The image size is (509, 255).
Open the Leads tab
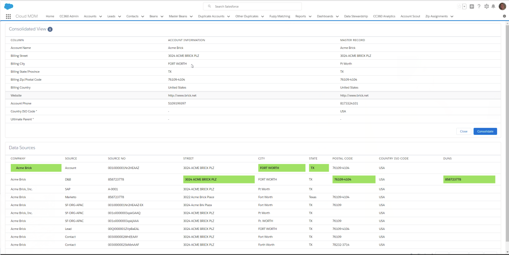[111, 16]
